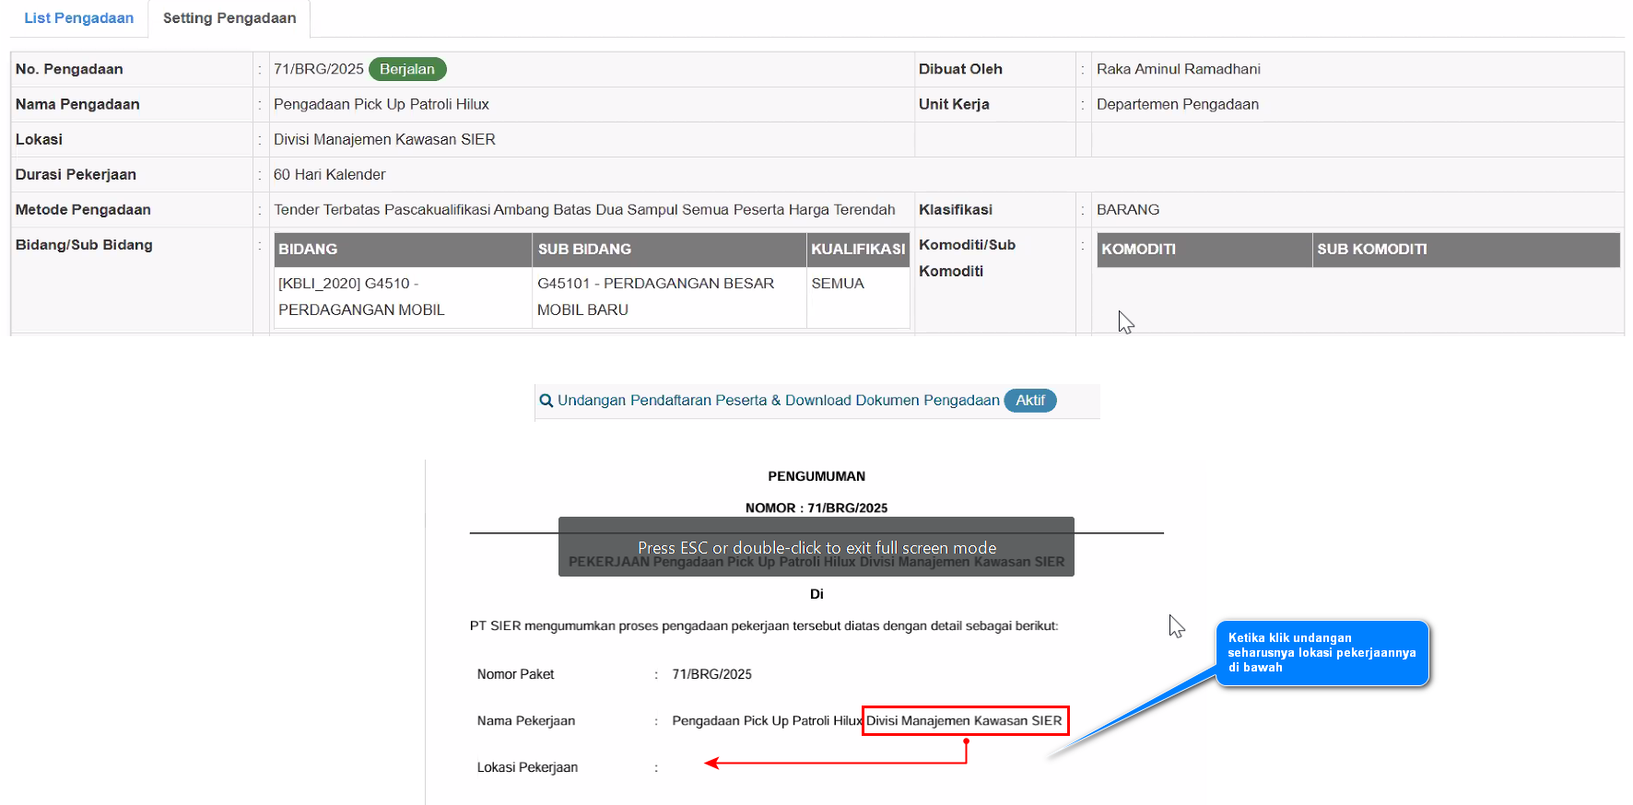The width and height of the screenshot is (1633, 805).
Task: Click the SEMUA qualification cell
Action: pyautogui.click(x=838, y=284)
